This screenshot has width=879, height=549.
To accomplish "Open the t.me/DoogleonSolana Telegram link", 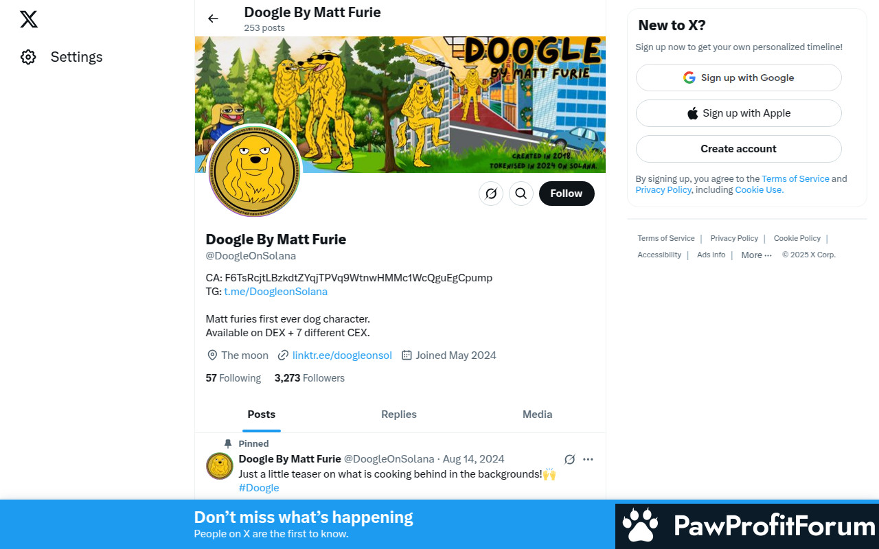I will point(275,292).
